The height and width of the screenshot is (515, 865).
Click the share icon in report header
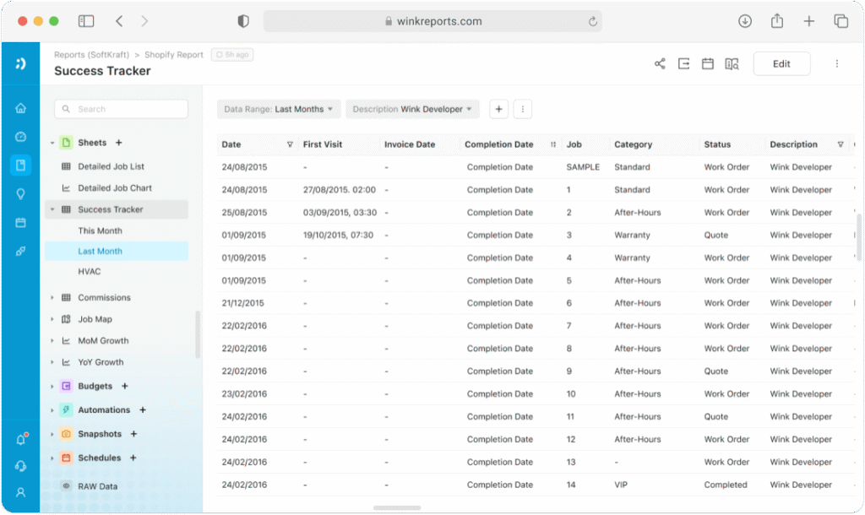[659, 64]
